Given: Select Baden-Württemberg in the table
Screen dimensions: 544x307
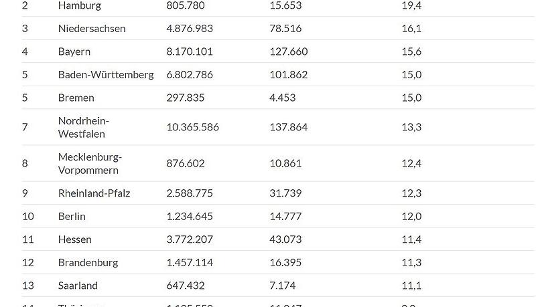Looking at the screenshot, I should pyautogui.click(x=106, y=75).
